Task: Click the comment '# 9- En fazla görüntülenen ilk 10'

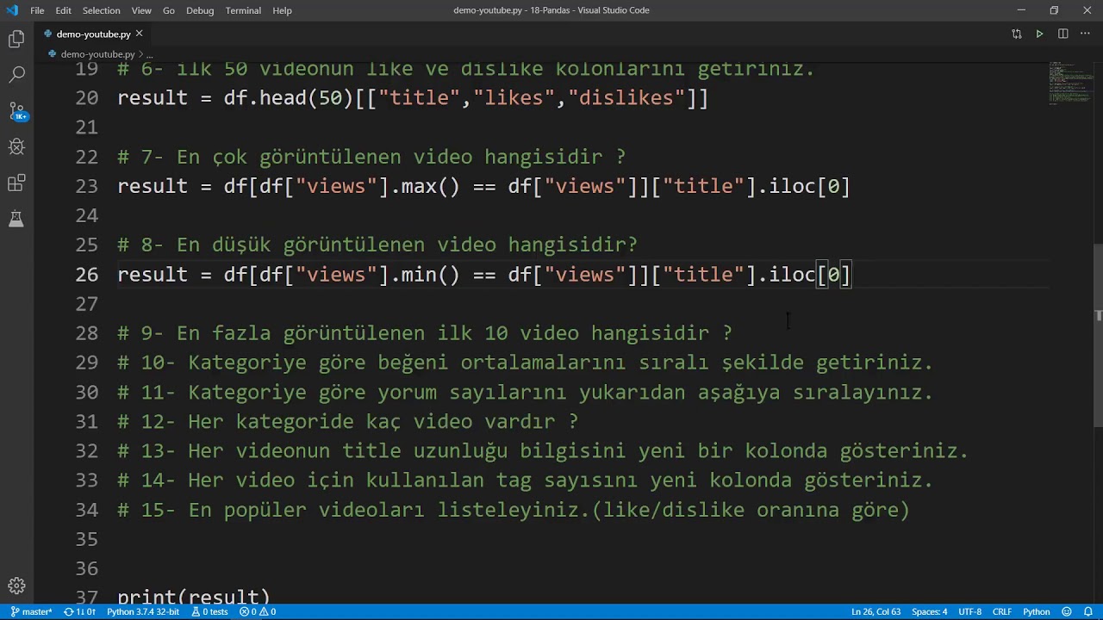Action: pyautogui.click(x=425, y=333)
